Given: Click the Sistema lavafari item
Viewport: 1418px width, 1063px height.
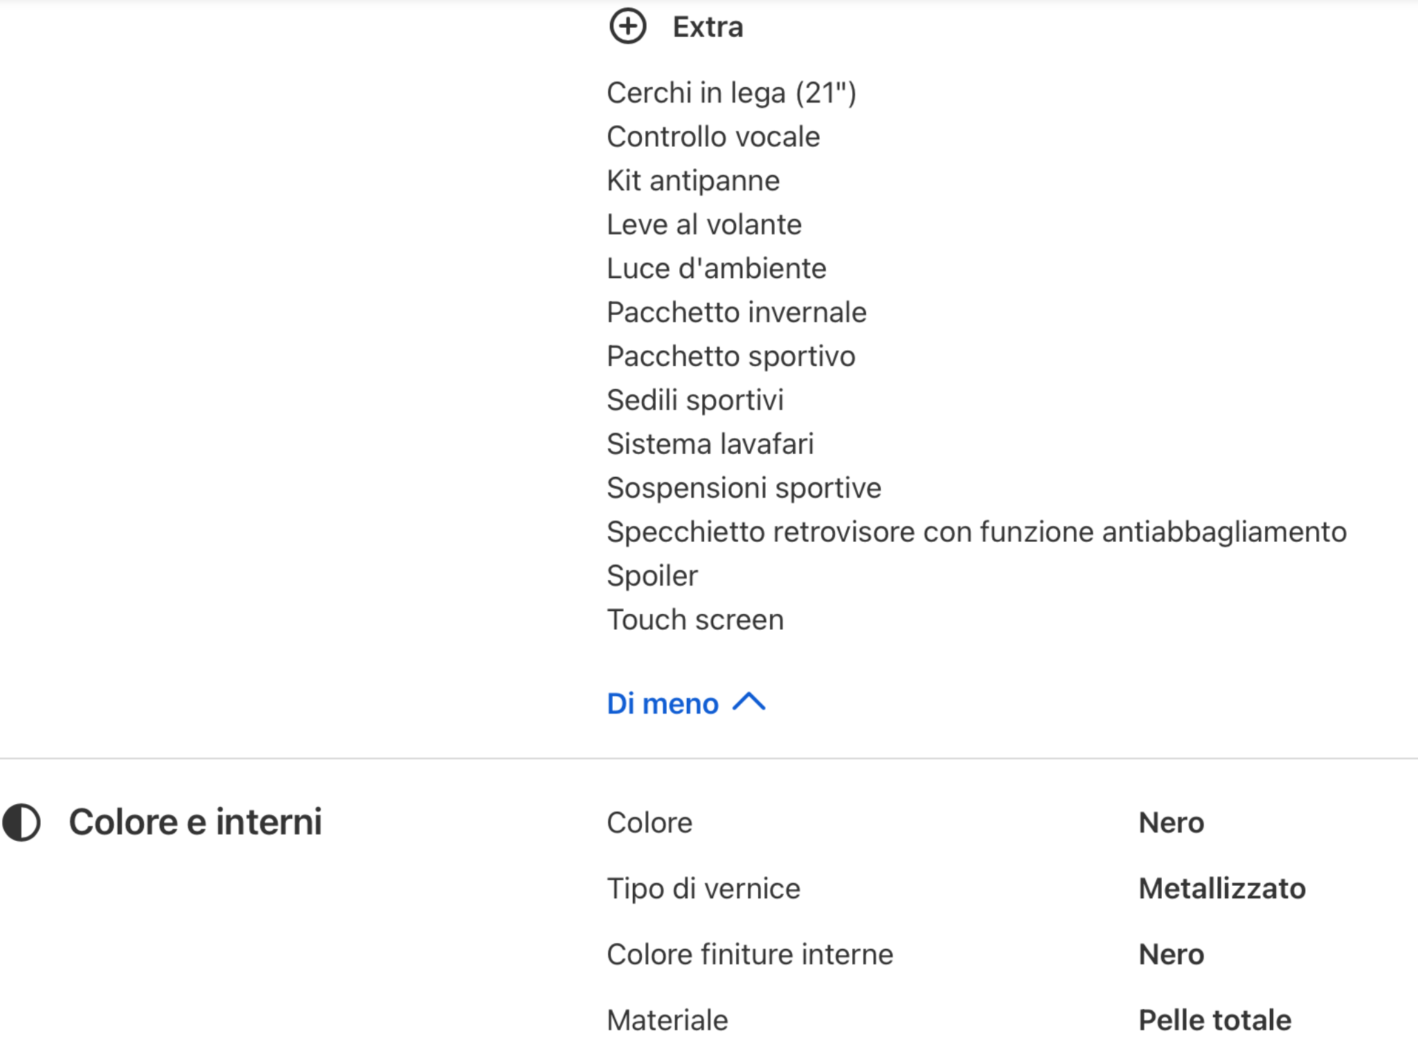Looking at the screenshot, I should point(710,444).
